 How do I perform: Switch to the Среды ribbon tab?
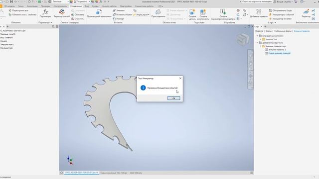95,6
